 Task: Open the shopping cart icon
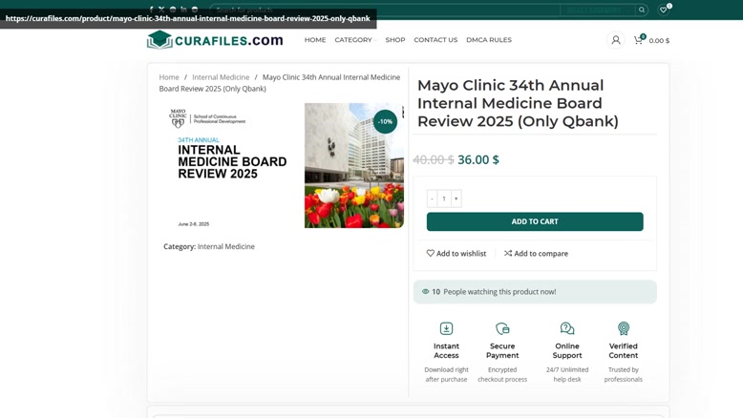639,40
